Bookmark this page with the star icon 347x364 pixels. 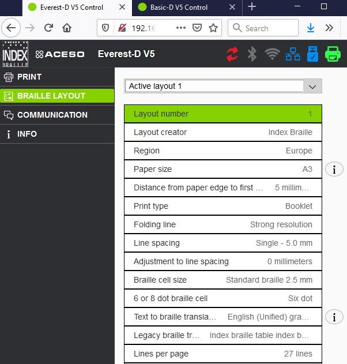point(213,28)
